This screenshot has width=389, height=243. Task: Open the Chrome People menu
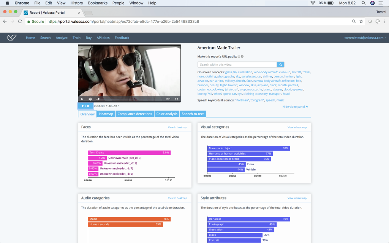[119, 3]
